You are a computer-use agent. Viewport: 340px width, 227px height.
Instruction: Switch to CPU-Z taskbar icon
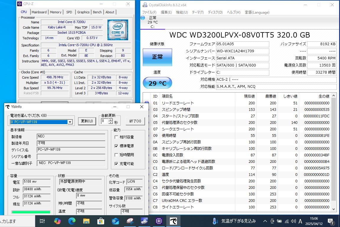click(159, 221)
